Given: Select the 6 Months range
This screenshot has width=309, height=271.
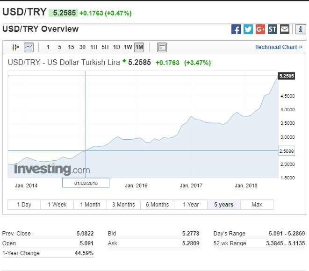Looking at the screenshot, I should 157,205.
